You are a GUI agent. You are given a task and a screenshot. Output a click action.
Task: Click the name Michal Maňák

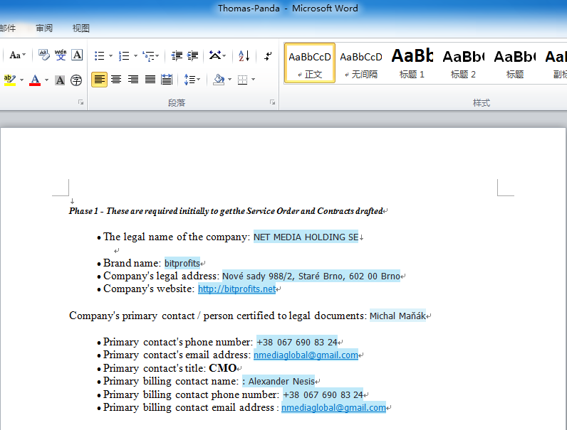pos(397,316)
